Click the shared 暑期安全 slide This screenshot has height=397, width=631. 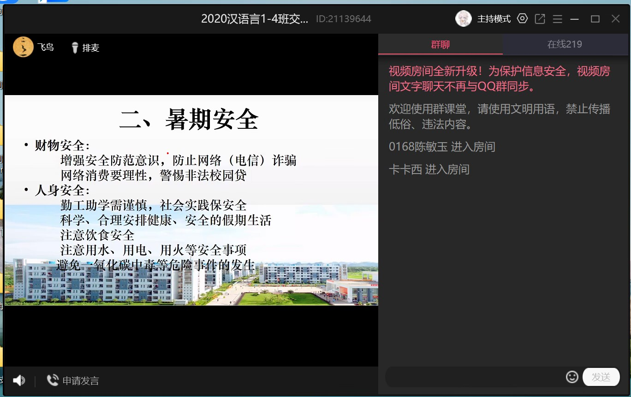[191, 200]
